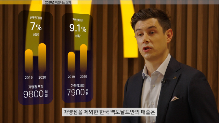Click the '9.1%' growth figure
This screenshot has height=123, width=219.
(x=78, y=28)
